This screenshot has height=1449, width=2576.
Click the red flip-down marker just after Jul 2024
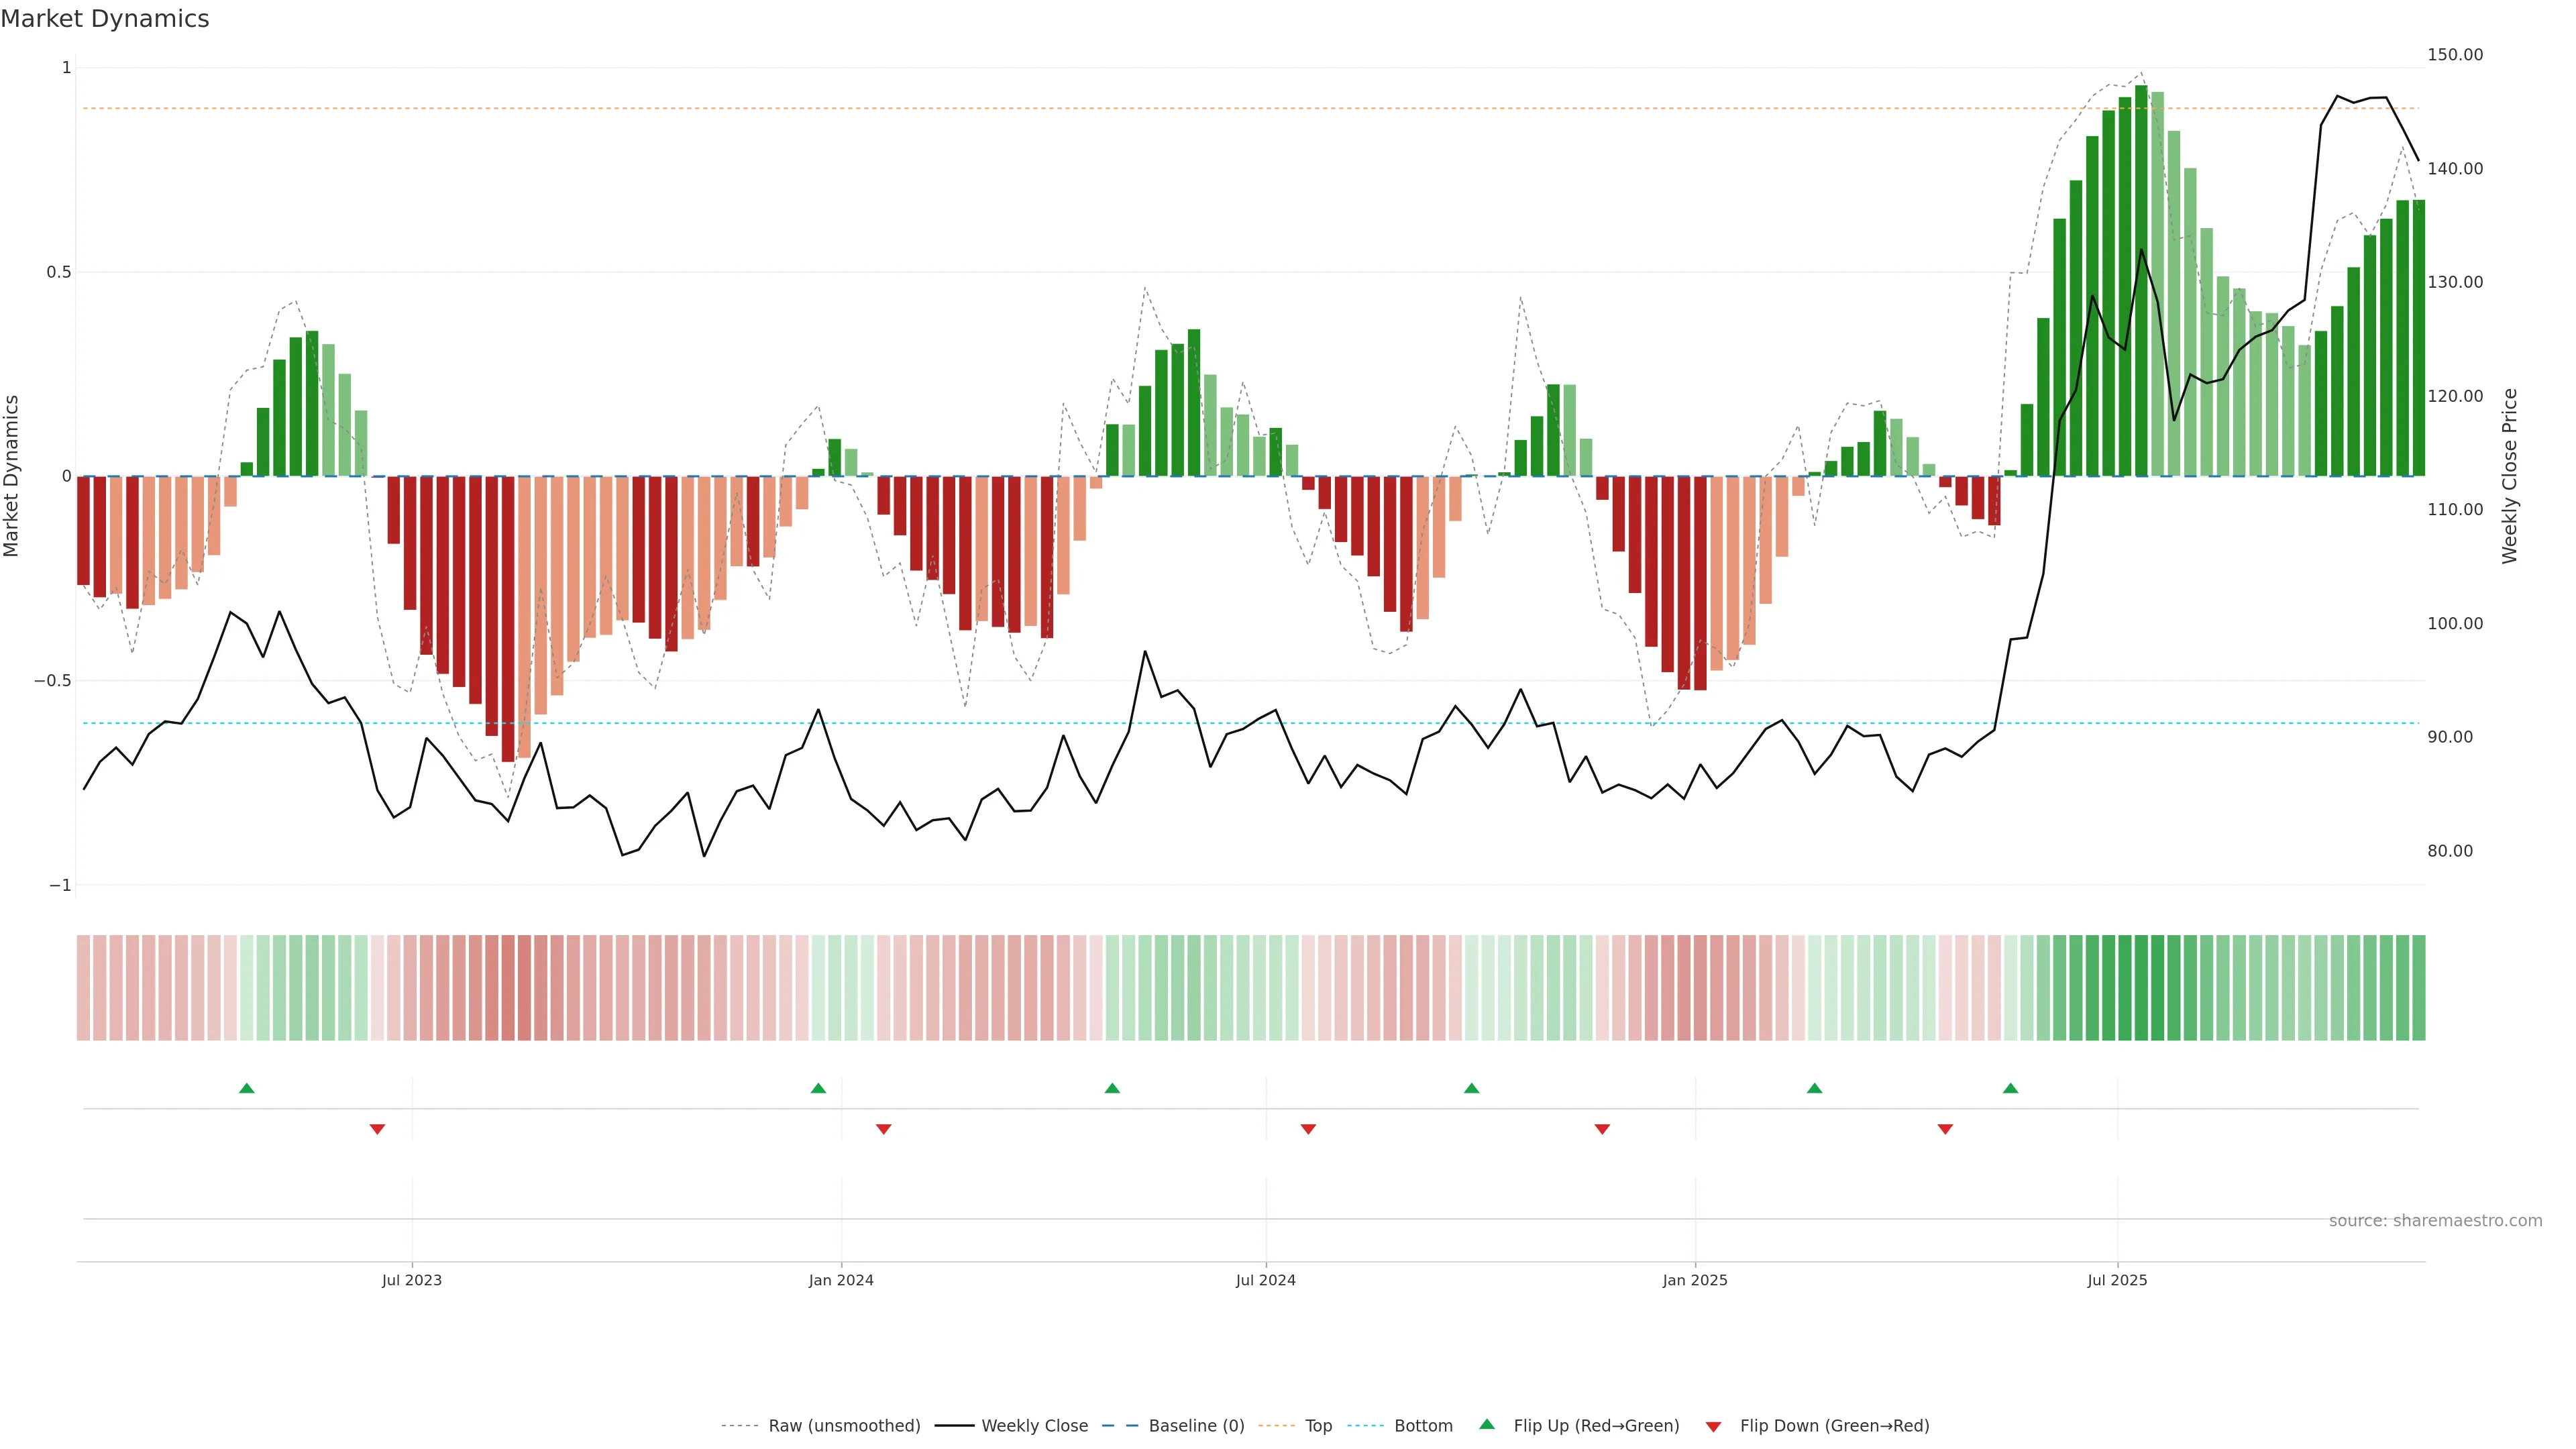pyautogui.click(x=1308, y=1129)
